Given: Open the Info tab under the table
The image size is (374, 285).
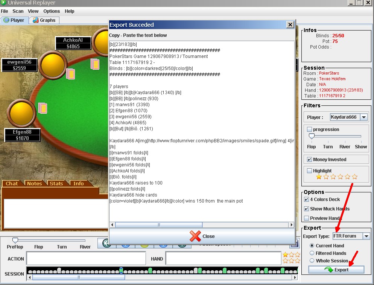Looking at the screenshot, I should pyautogui.click(x=79, y=183).
